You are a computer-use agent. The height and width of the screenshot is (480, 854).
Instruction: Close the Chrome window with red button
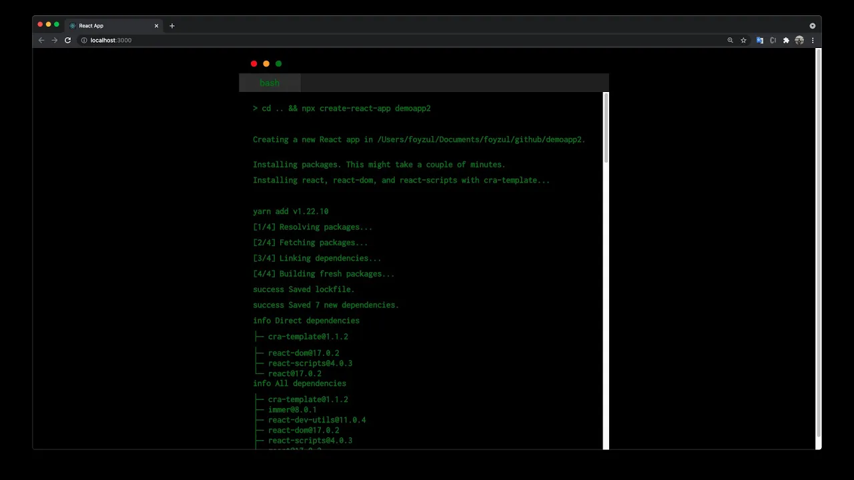coord(40,25)
